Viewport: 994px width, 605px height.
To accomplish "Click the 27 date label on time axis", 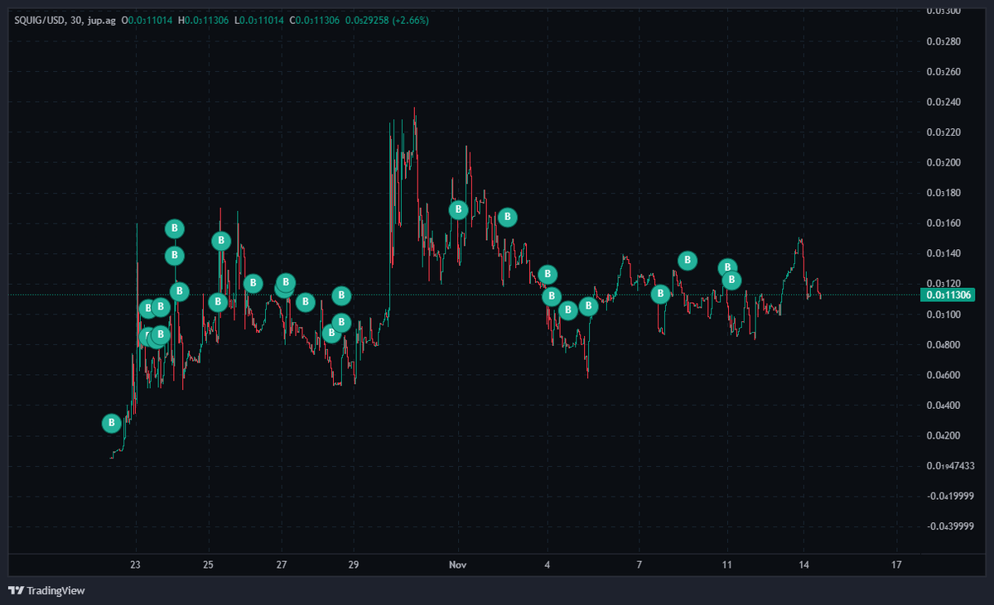I will [x=282, y=565].
